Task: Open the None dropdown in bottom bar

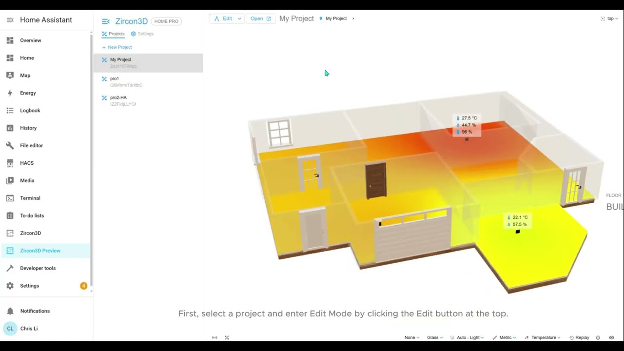Action: (x=412, y=337)
